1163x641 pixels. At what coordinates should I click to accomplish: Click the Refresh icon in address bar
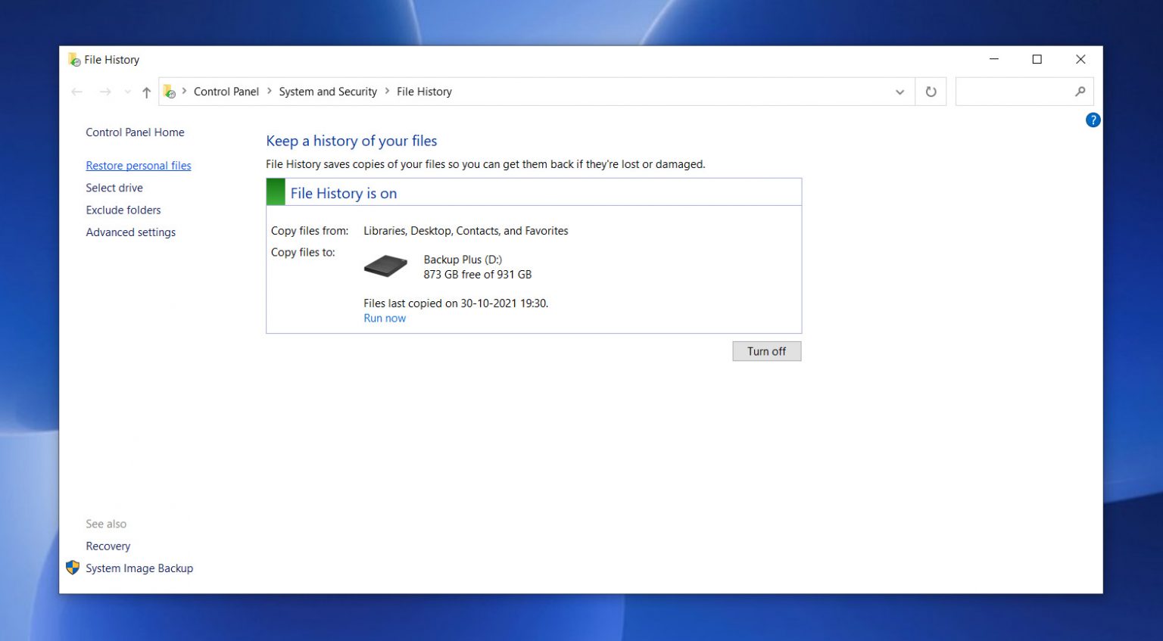click(x=931, y=91)
